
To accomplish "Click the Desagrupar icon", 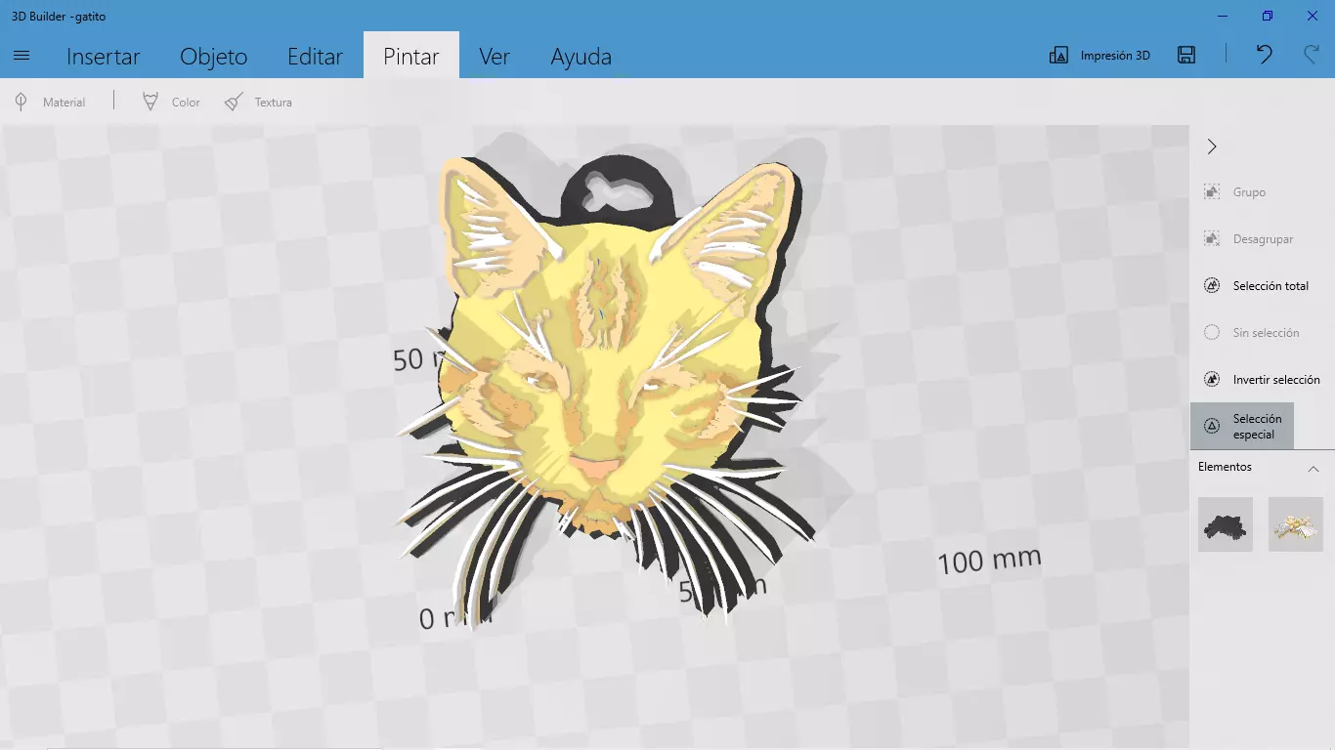I will pyautogui.click(x=1212, y=239).
